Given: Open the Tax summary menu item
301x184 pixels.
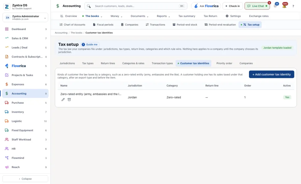Looking at the screenshot, I should [187, 16].
